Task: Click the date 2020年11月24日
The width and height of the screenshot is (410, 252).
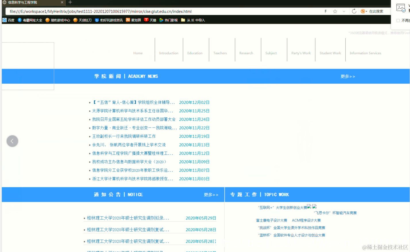Action: (x=194, y=119)
